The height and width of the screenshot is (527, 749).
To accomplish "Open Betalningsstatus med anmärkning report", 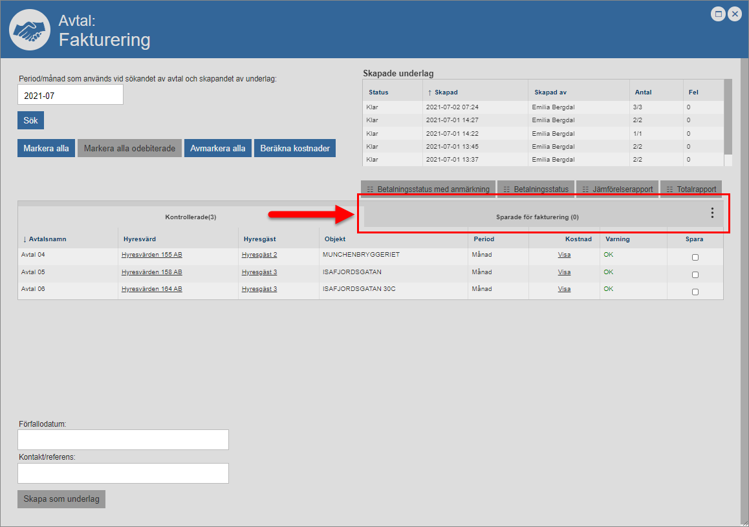I will 428,189.
